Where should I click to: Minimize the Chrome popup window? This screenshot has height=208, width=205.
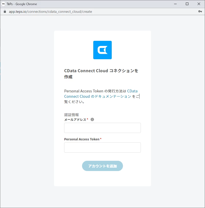[x=175, y=4]
